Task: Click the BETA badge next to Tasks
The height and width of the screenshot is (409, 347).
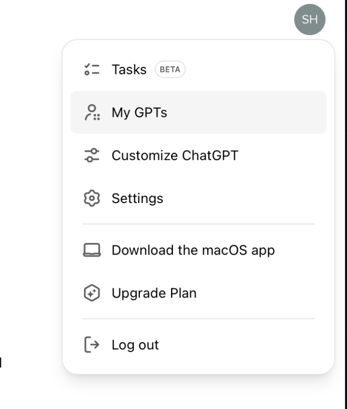Action: pos(170,69)
